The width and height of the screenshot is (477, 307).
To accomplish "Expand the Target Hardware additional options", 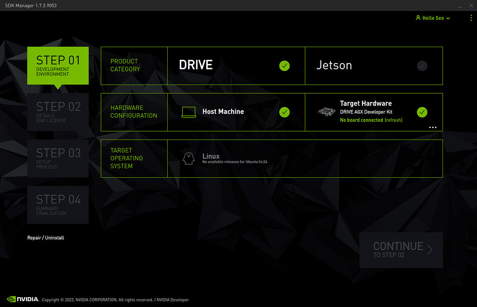I will pos(433,127).
